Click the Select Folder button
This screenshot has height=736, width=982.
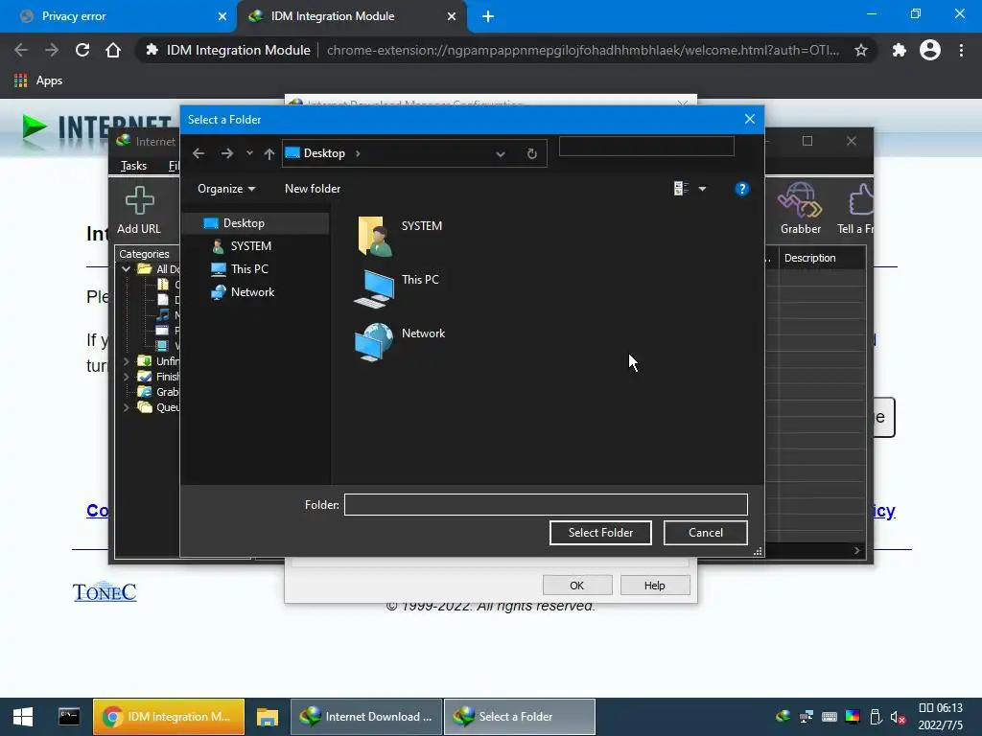(x=600, y=533)
